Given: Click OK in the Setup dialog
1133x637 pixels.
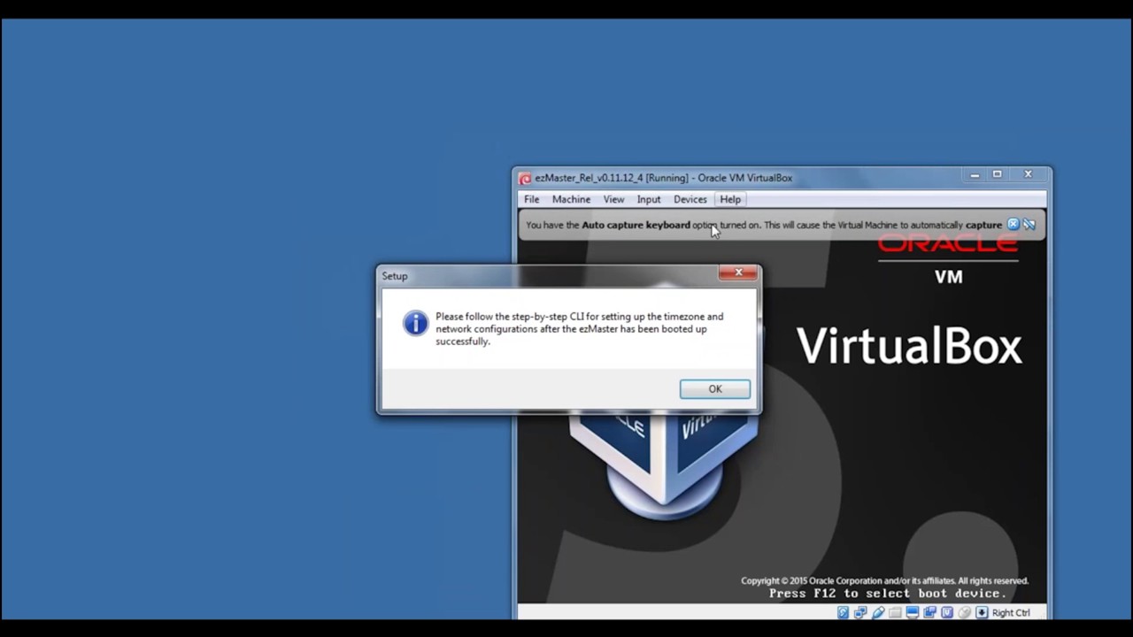Looking at the screenshot, I should tap(715, 389).
